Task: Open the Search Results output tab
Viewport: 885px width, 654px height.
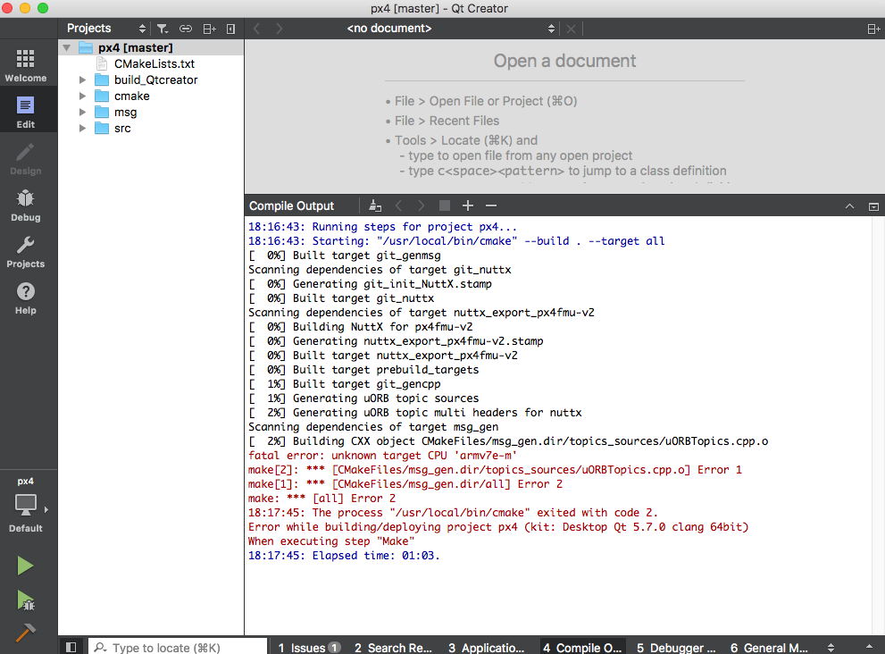Action: coord(393,647)
